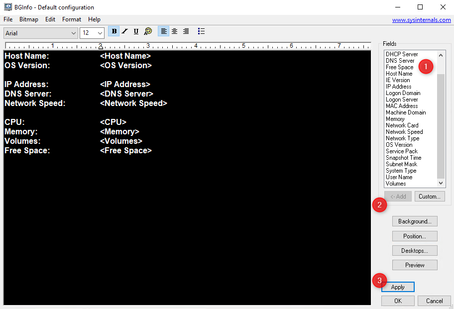
Task: Select User Name in Fields list
Action: pyautogui.click(x=399, y=177)
